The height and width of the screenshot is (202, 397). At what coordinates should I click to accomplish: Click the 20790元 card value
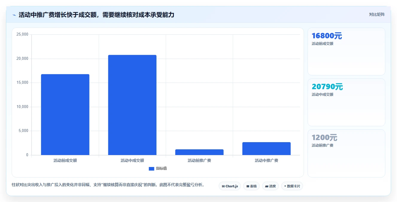327,87
